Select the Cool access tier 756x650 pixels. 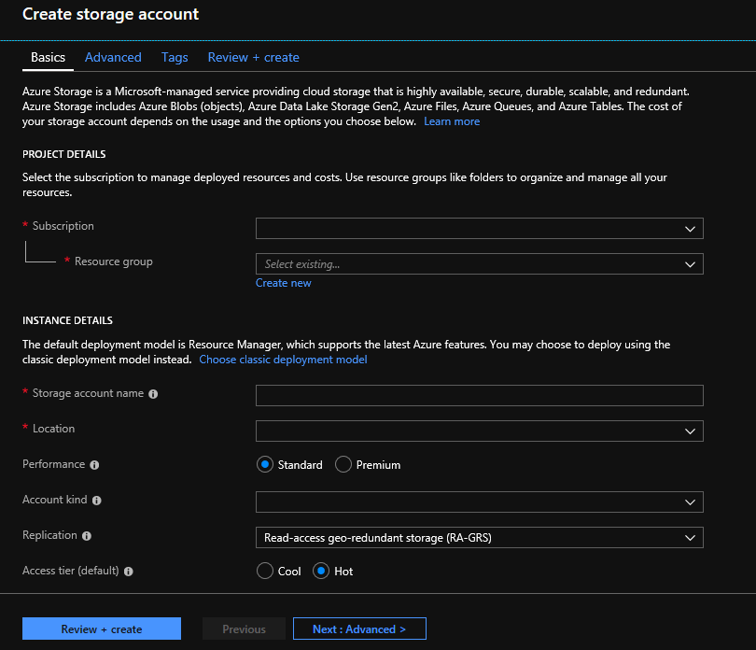264,571
